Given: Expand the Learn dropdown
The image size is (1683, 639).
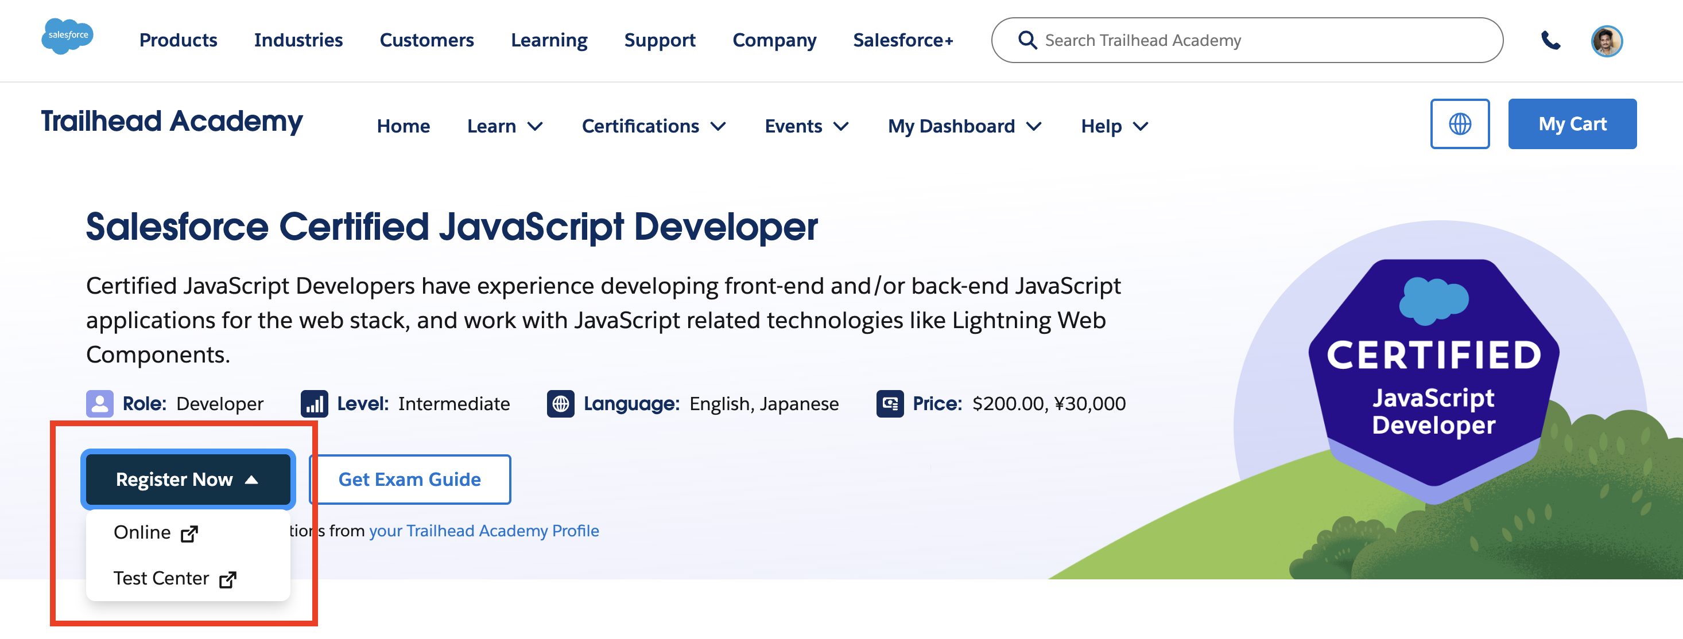Looking at the screenshot, I should (x=505, y=126).
